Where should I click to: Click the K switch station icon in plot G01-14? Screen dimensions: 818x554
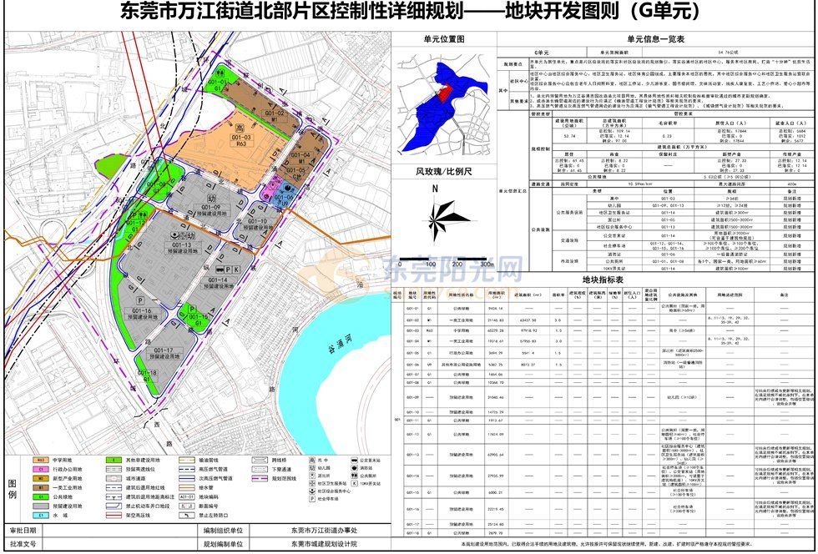[x=236, y=269]
